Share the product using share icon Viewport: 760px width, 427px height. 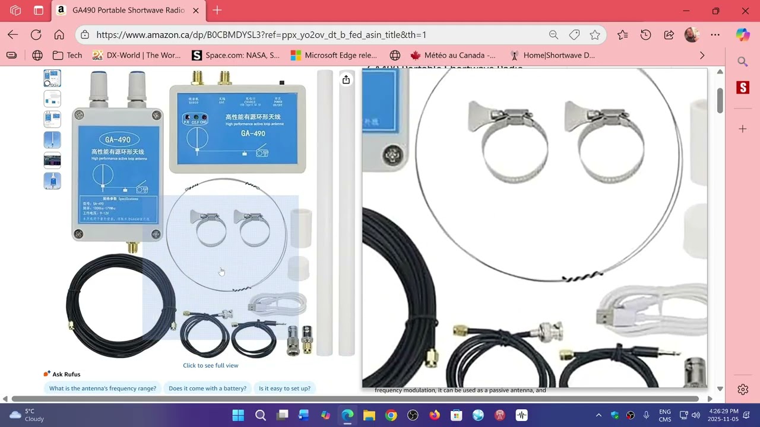point(346,79)
